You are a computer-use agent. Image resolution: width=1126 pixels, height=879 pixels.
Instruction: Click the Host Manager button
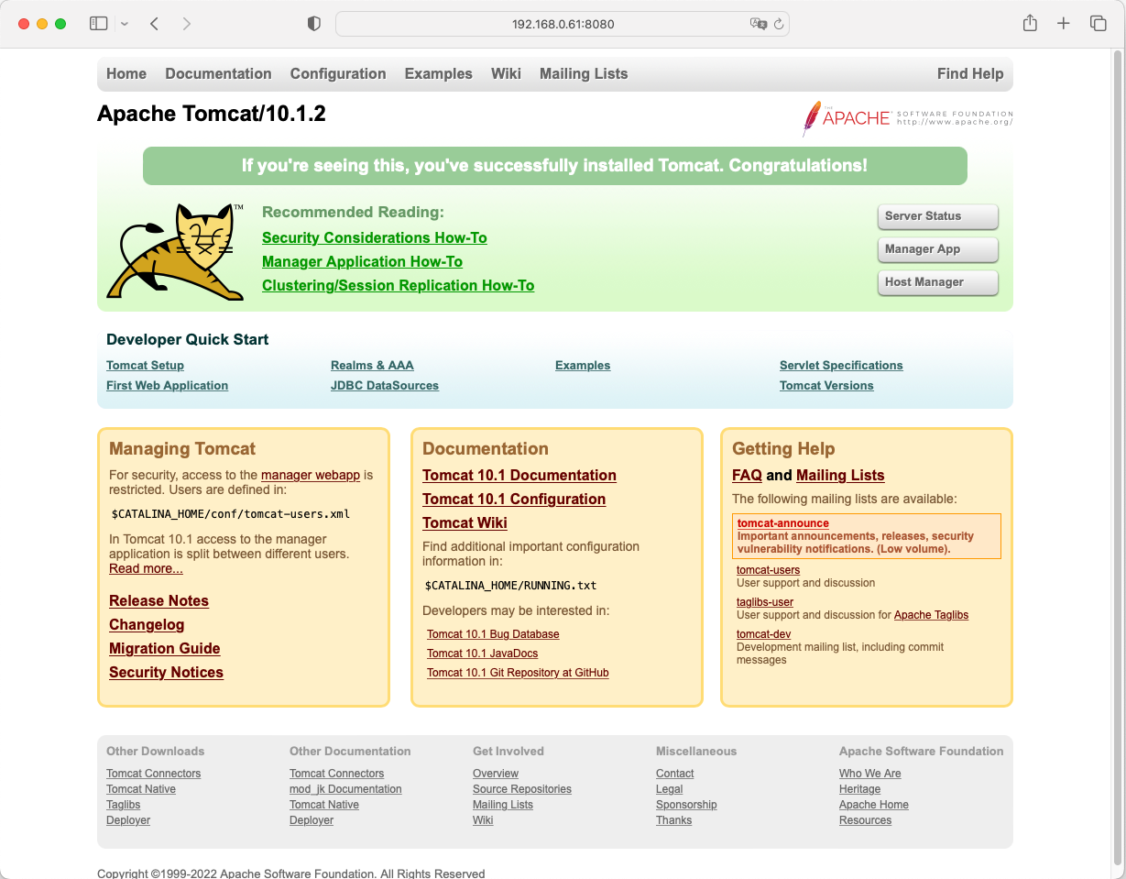(937, 282)
